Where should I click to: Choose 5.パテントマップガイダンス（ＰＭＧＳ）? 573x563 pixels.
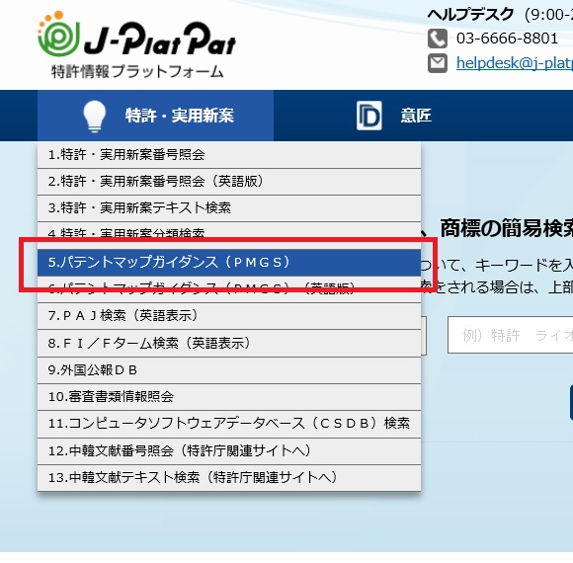[229, 263]
